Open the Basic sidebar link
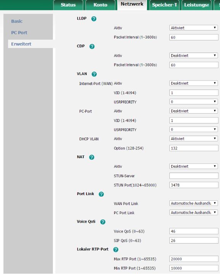This screenshot has width=220, height=274. 17,21
